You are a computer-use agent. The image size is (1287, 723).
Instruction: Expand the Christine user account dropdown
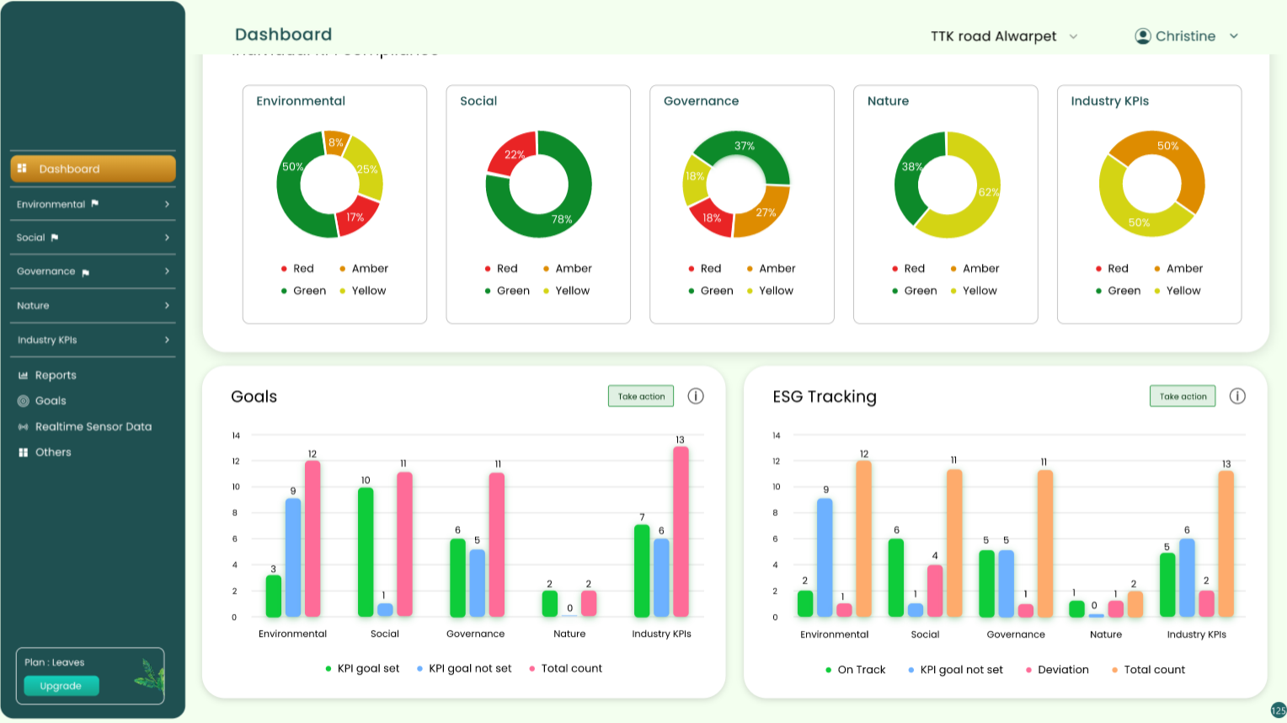click(x=1234, y=36)
